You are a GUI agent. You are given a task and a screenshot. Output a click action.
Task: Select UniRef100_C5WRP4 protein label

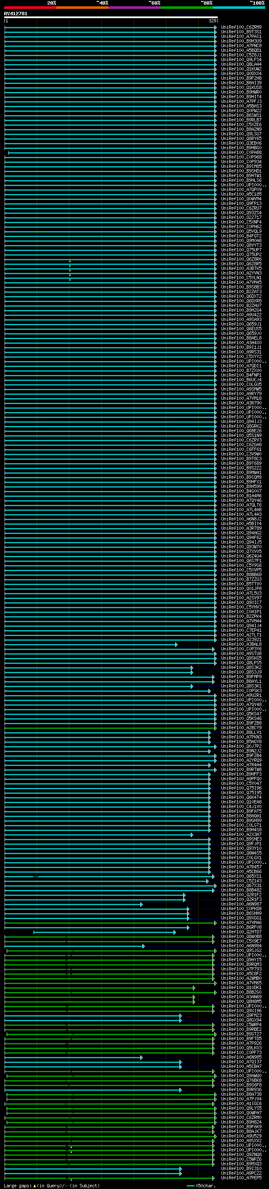pos(241,1025)
